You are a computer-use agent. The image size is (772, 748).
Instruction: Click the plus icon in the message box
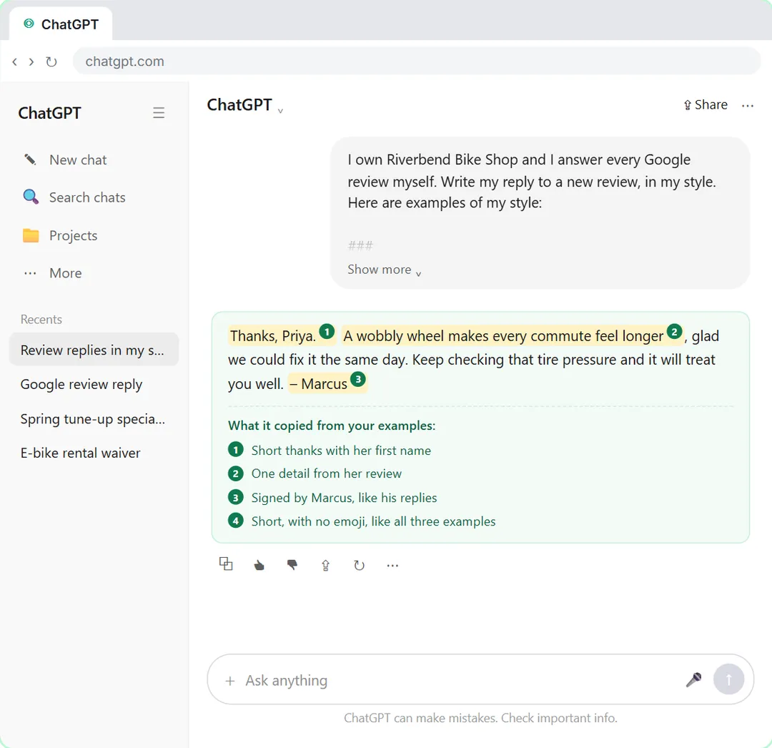coord(230,681)
